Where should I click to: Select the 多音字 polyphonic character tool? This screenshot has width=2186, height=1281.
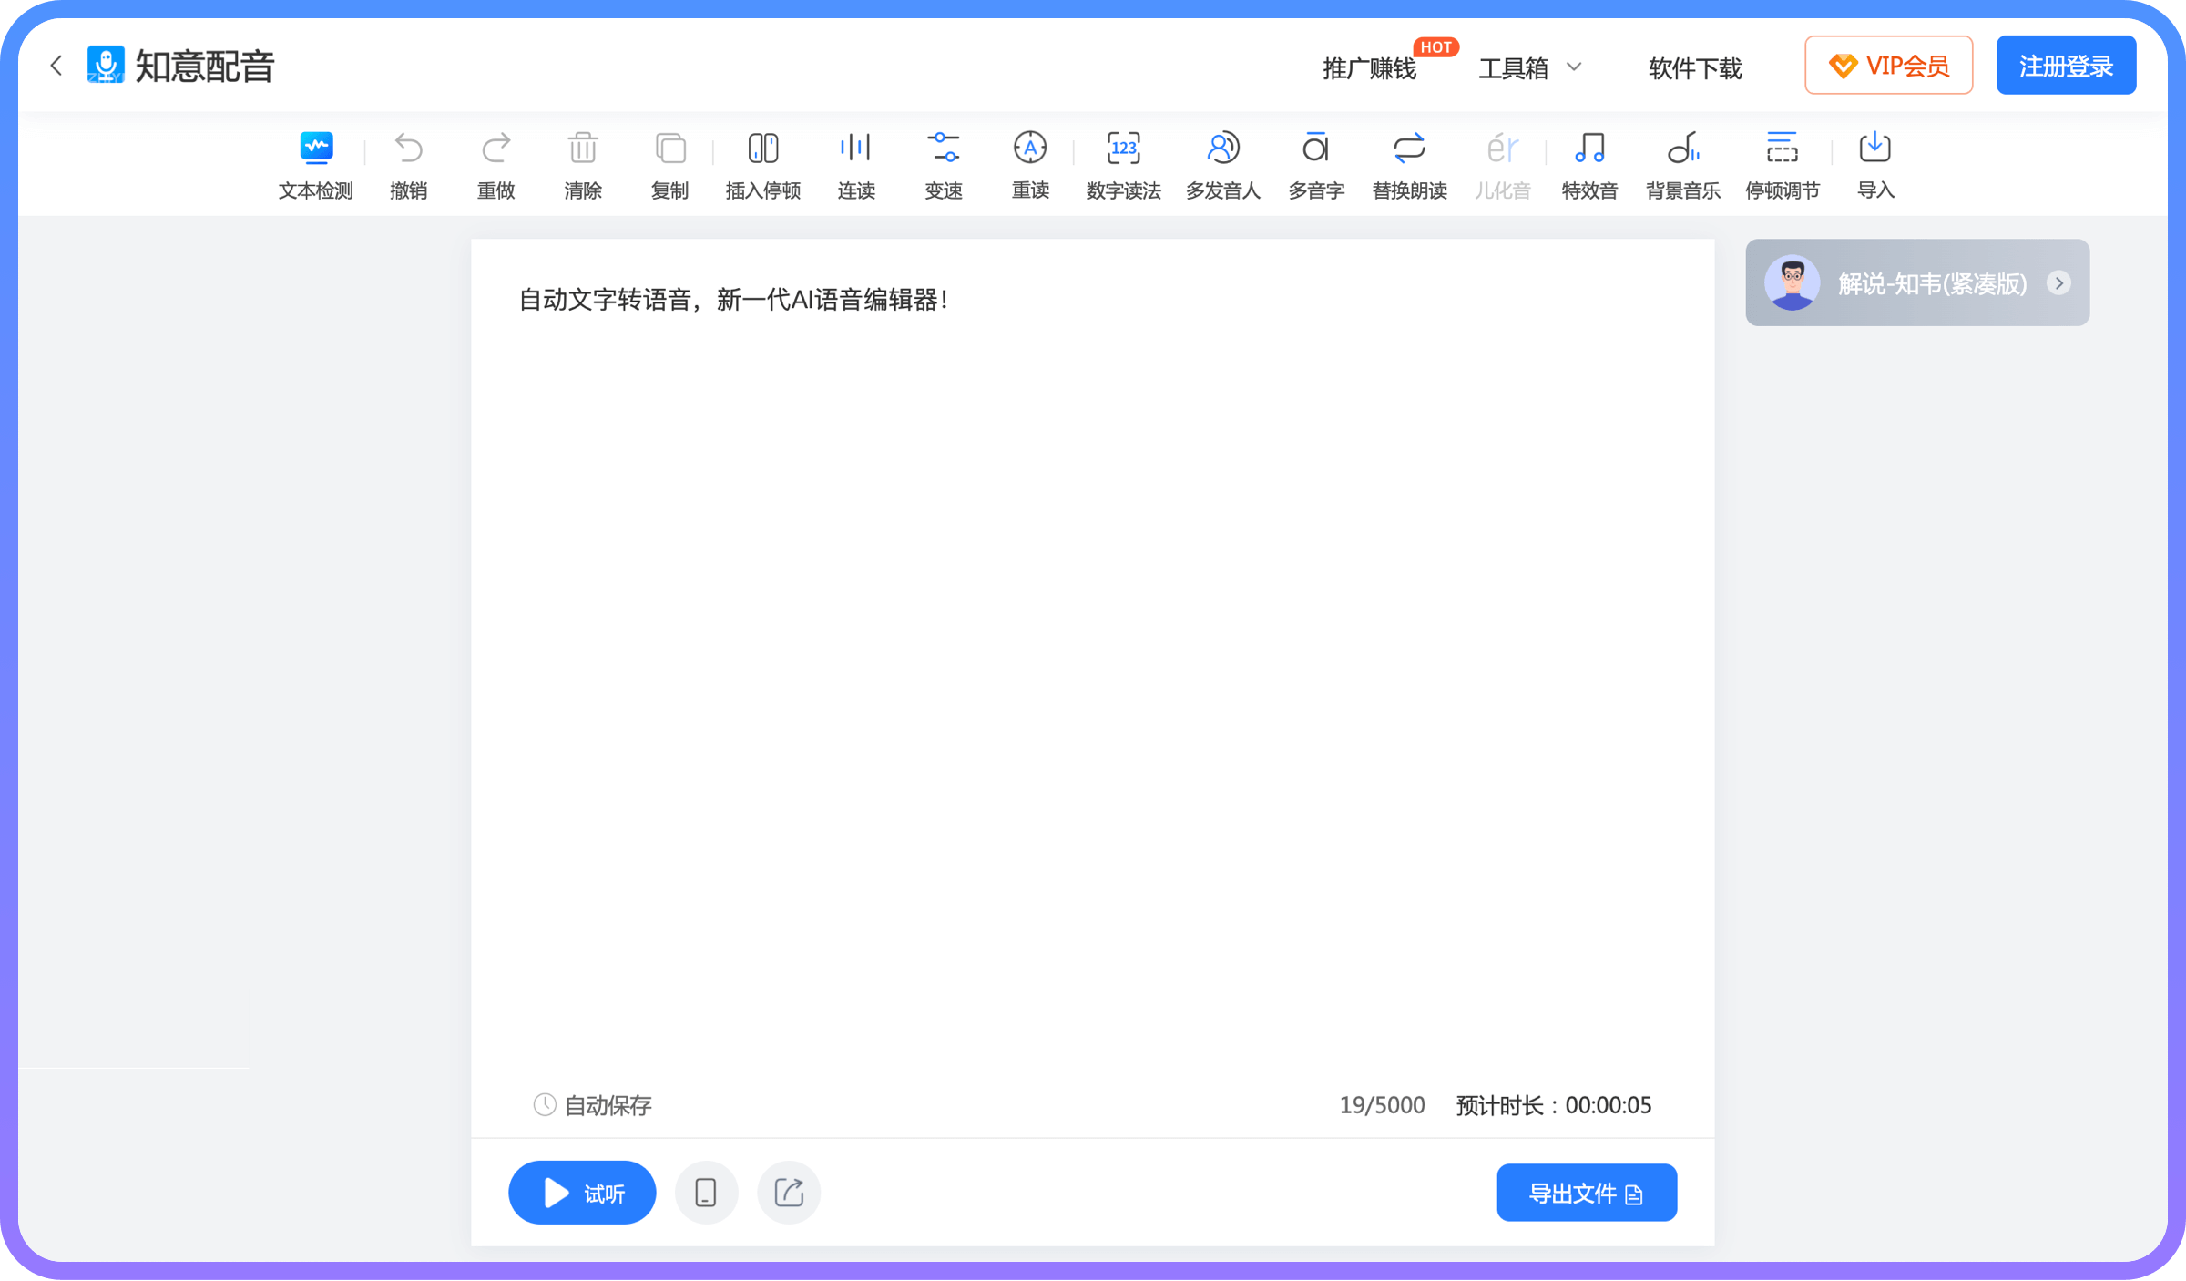click(x=1315, y=164)
